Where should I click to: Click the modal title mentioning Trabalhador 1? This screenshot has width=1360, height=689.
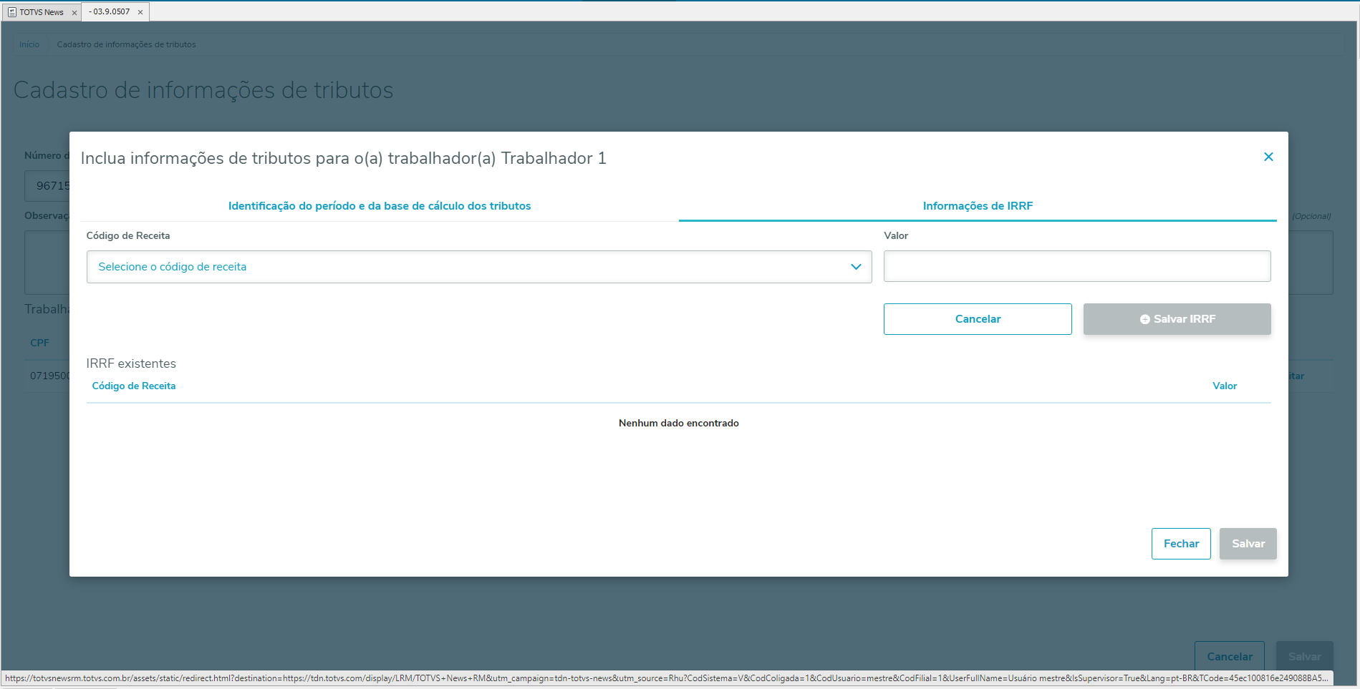tap(344, 158)
